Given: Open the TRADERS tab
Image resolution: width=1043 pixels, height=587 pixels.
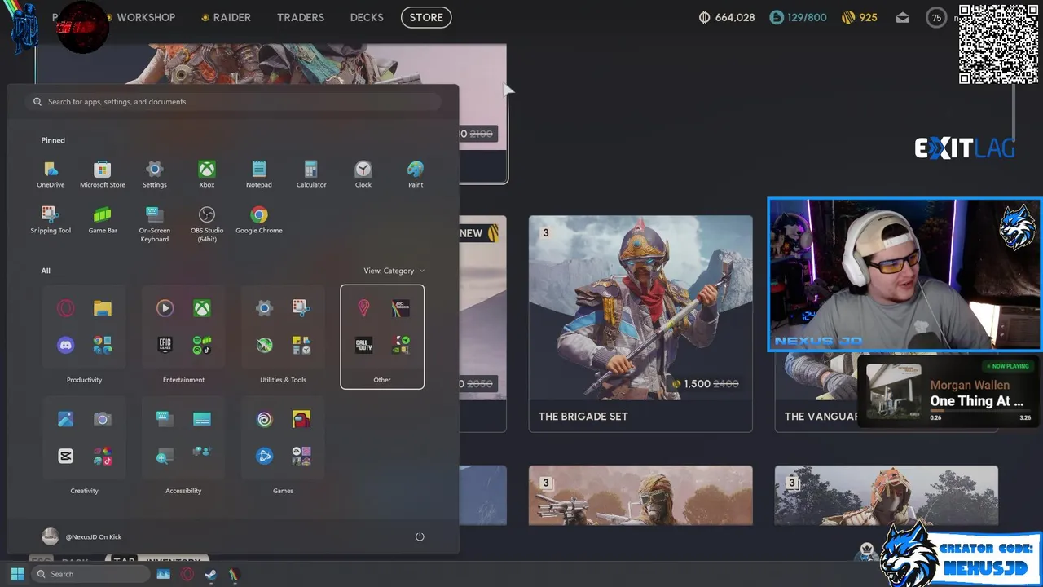Looking at the screenshot, I should 301,17.
